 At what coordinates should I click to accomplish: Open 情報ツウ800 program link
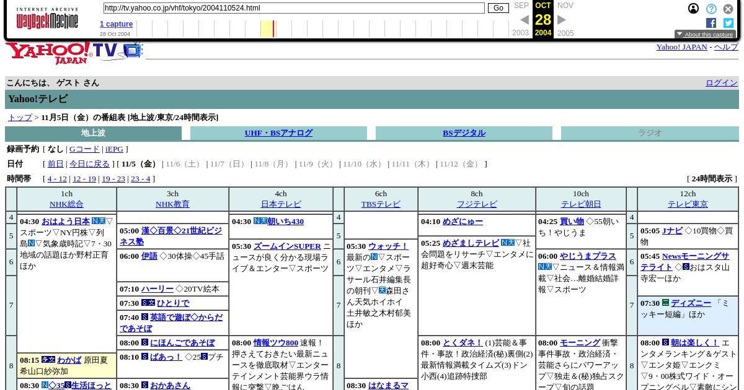click(x=275, y=343)
